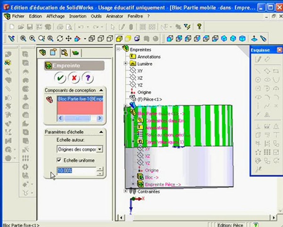This screenshot has width=283, height=227.
Task: Expand the Bloc -> tree node
Action: point(133,177)
